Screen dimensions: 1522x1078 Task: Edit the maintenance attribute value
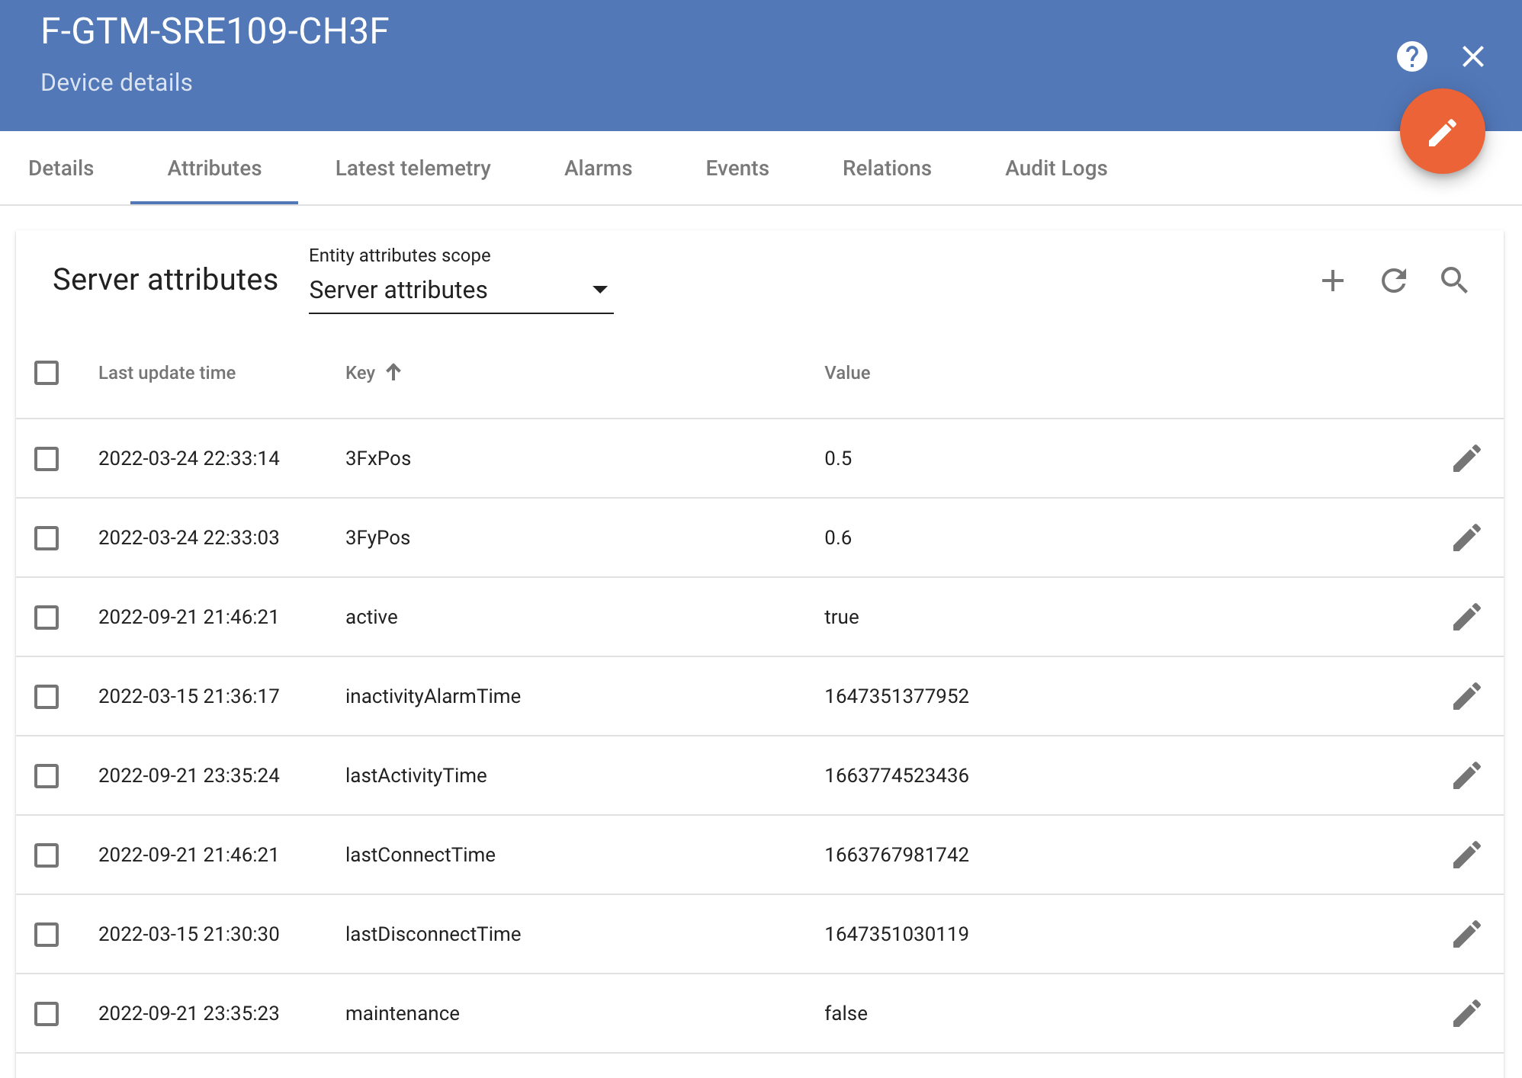[1466, 1013]
